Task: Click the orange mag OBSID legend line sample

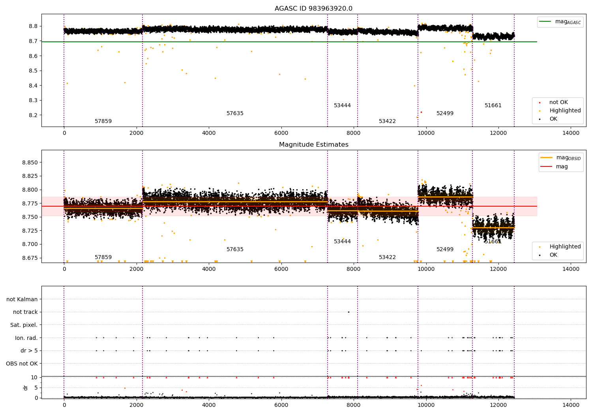Action: click(x=547, y=158)
